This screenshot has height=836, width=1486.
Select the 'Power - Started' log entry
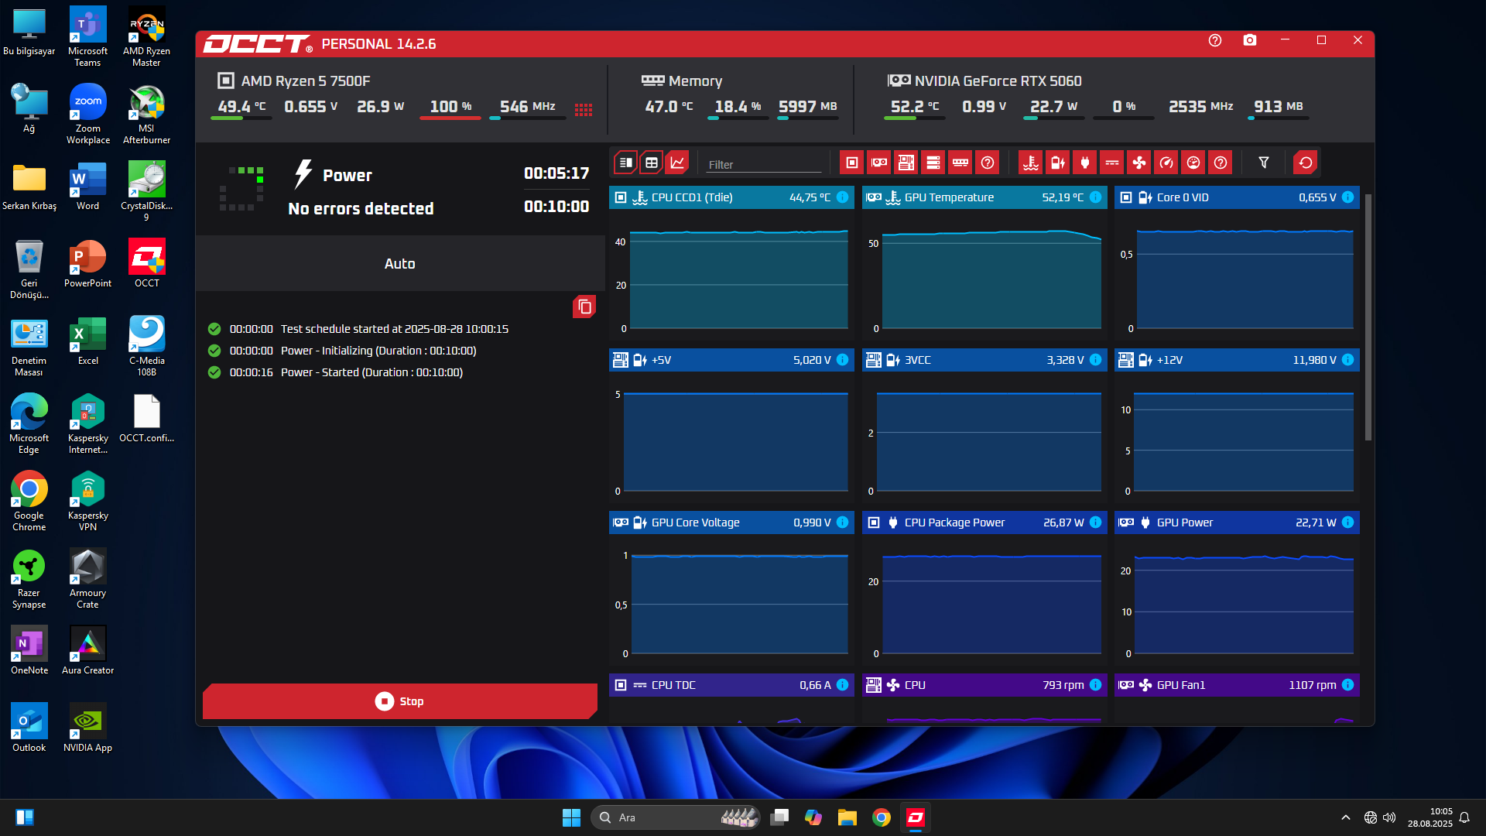click(335, 372)
